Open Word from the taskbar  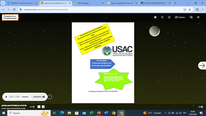(x=106, y=113)
